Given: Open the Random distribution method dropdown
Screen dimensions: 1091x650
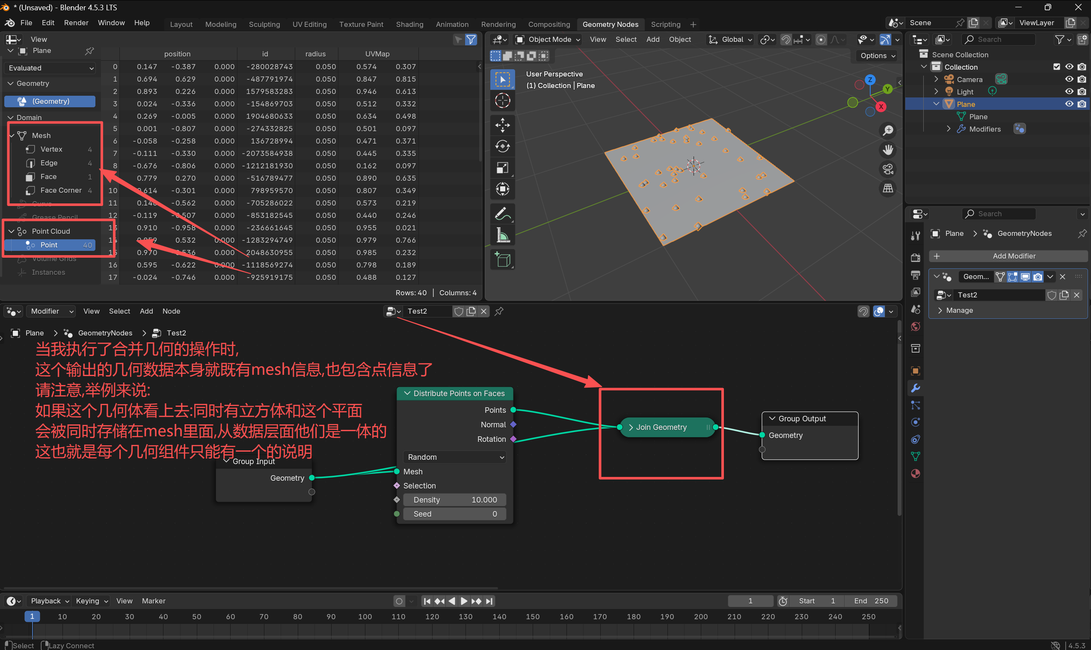Looking at the screenshot, I should click(x=455, y=457).
